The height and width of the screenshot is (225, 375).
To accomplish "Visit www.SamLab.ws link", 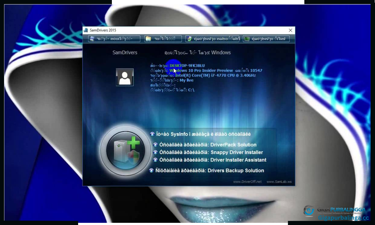I will point(279,182).
